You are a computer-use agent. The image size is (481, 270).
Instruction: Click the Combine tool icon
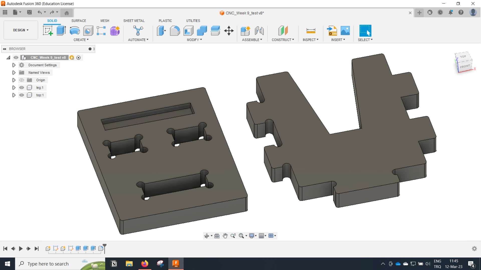click(x=202, y=31)
